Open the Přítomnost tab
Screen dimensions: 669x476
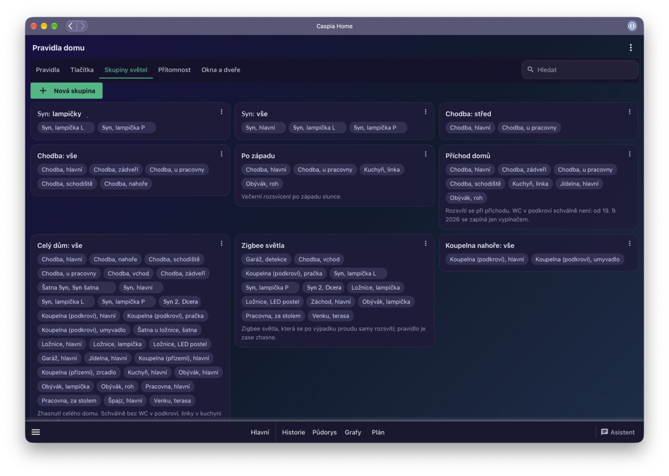pos(174,70)
